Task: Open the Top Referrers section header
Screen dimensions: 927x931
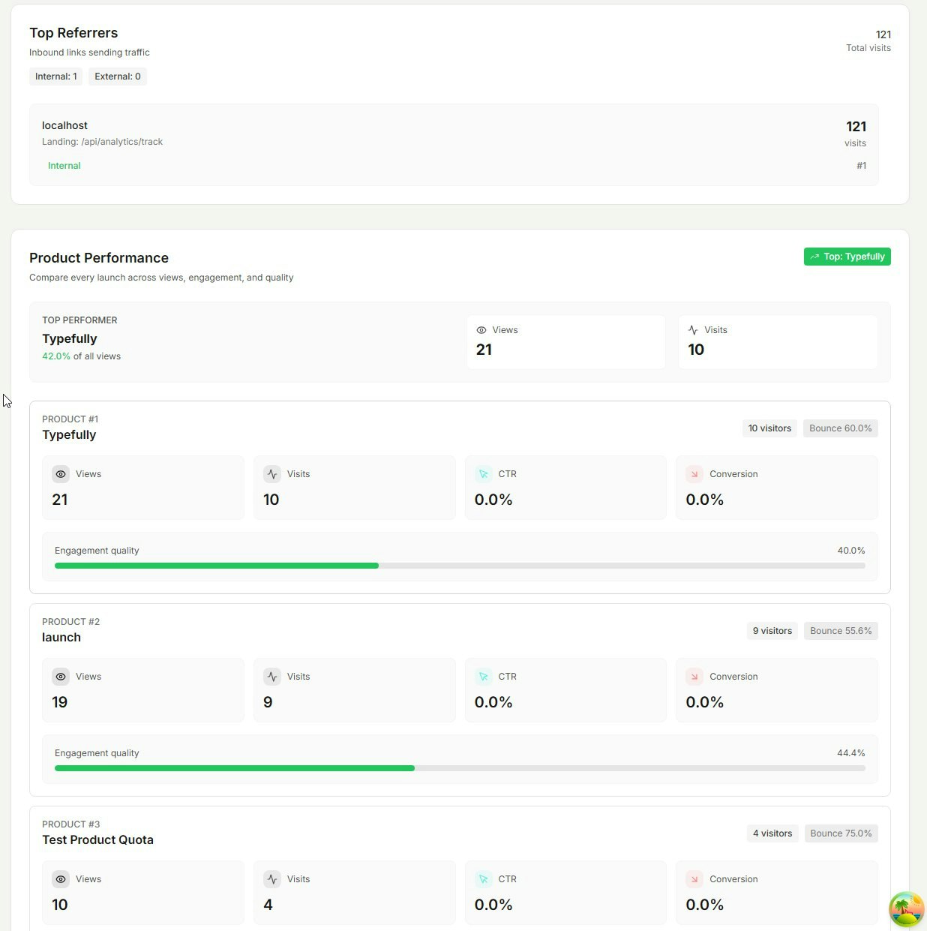Action: click(x=73, y=32)
